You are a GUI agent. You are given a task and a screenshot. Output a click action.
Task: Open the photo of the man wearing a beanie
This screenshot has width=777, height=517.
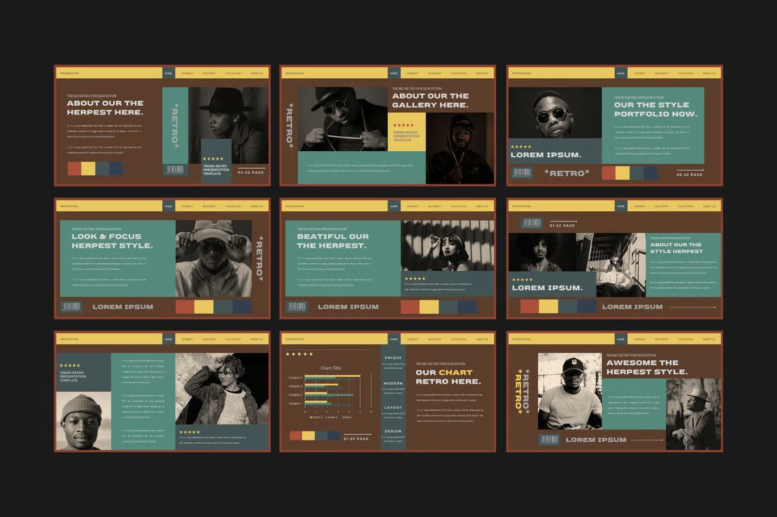point(83,421)
